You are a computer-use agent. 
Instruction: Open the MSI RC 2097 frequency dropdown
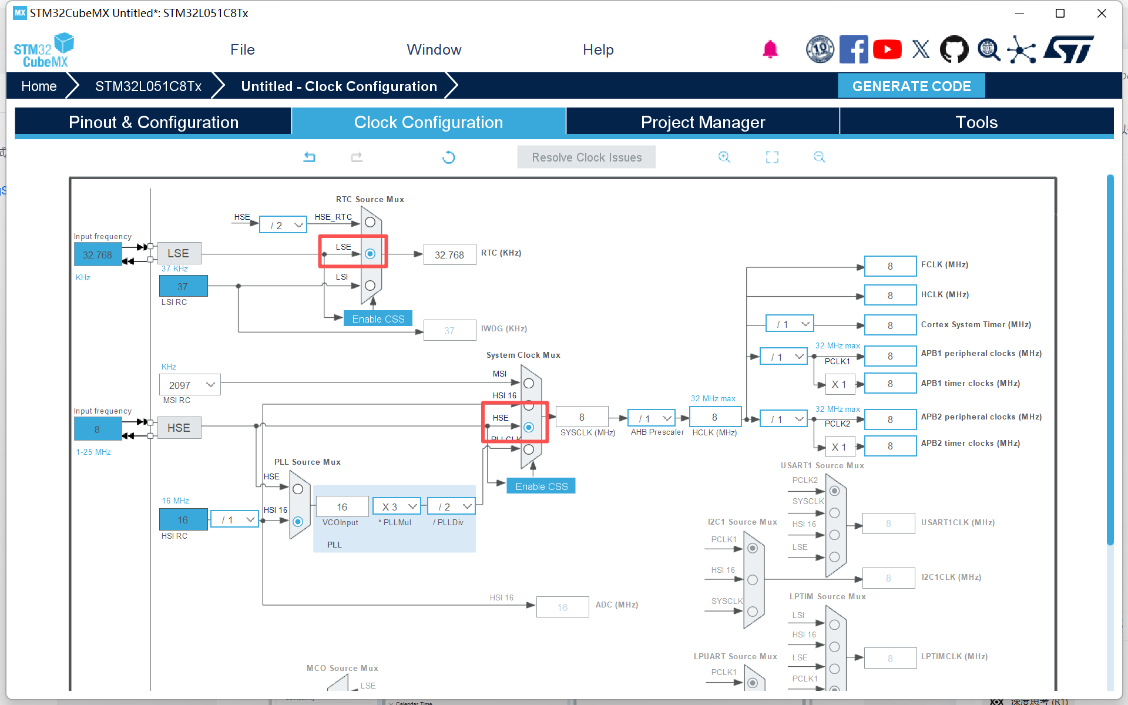(x=190, y=385)
